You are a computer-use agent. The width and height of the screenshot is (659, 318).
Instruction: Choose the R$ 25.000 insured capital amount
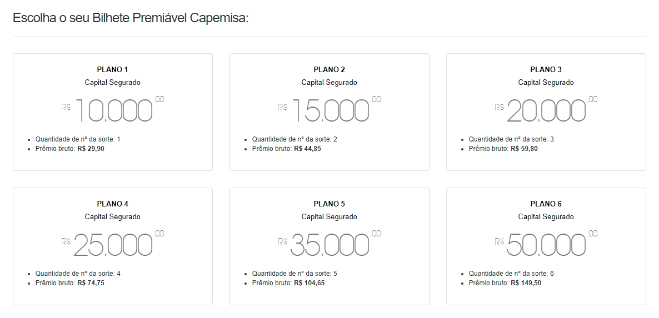[x=113, y=244]
